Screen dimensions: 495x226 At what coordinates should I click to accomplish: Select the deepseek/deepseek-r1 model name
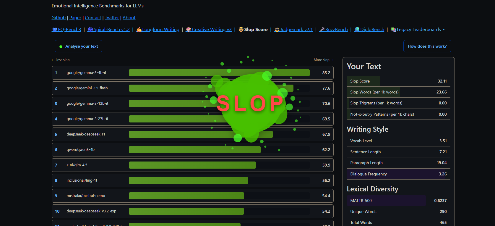(x=86, y=134)
